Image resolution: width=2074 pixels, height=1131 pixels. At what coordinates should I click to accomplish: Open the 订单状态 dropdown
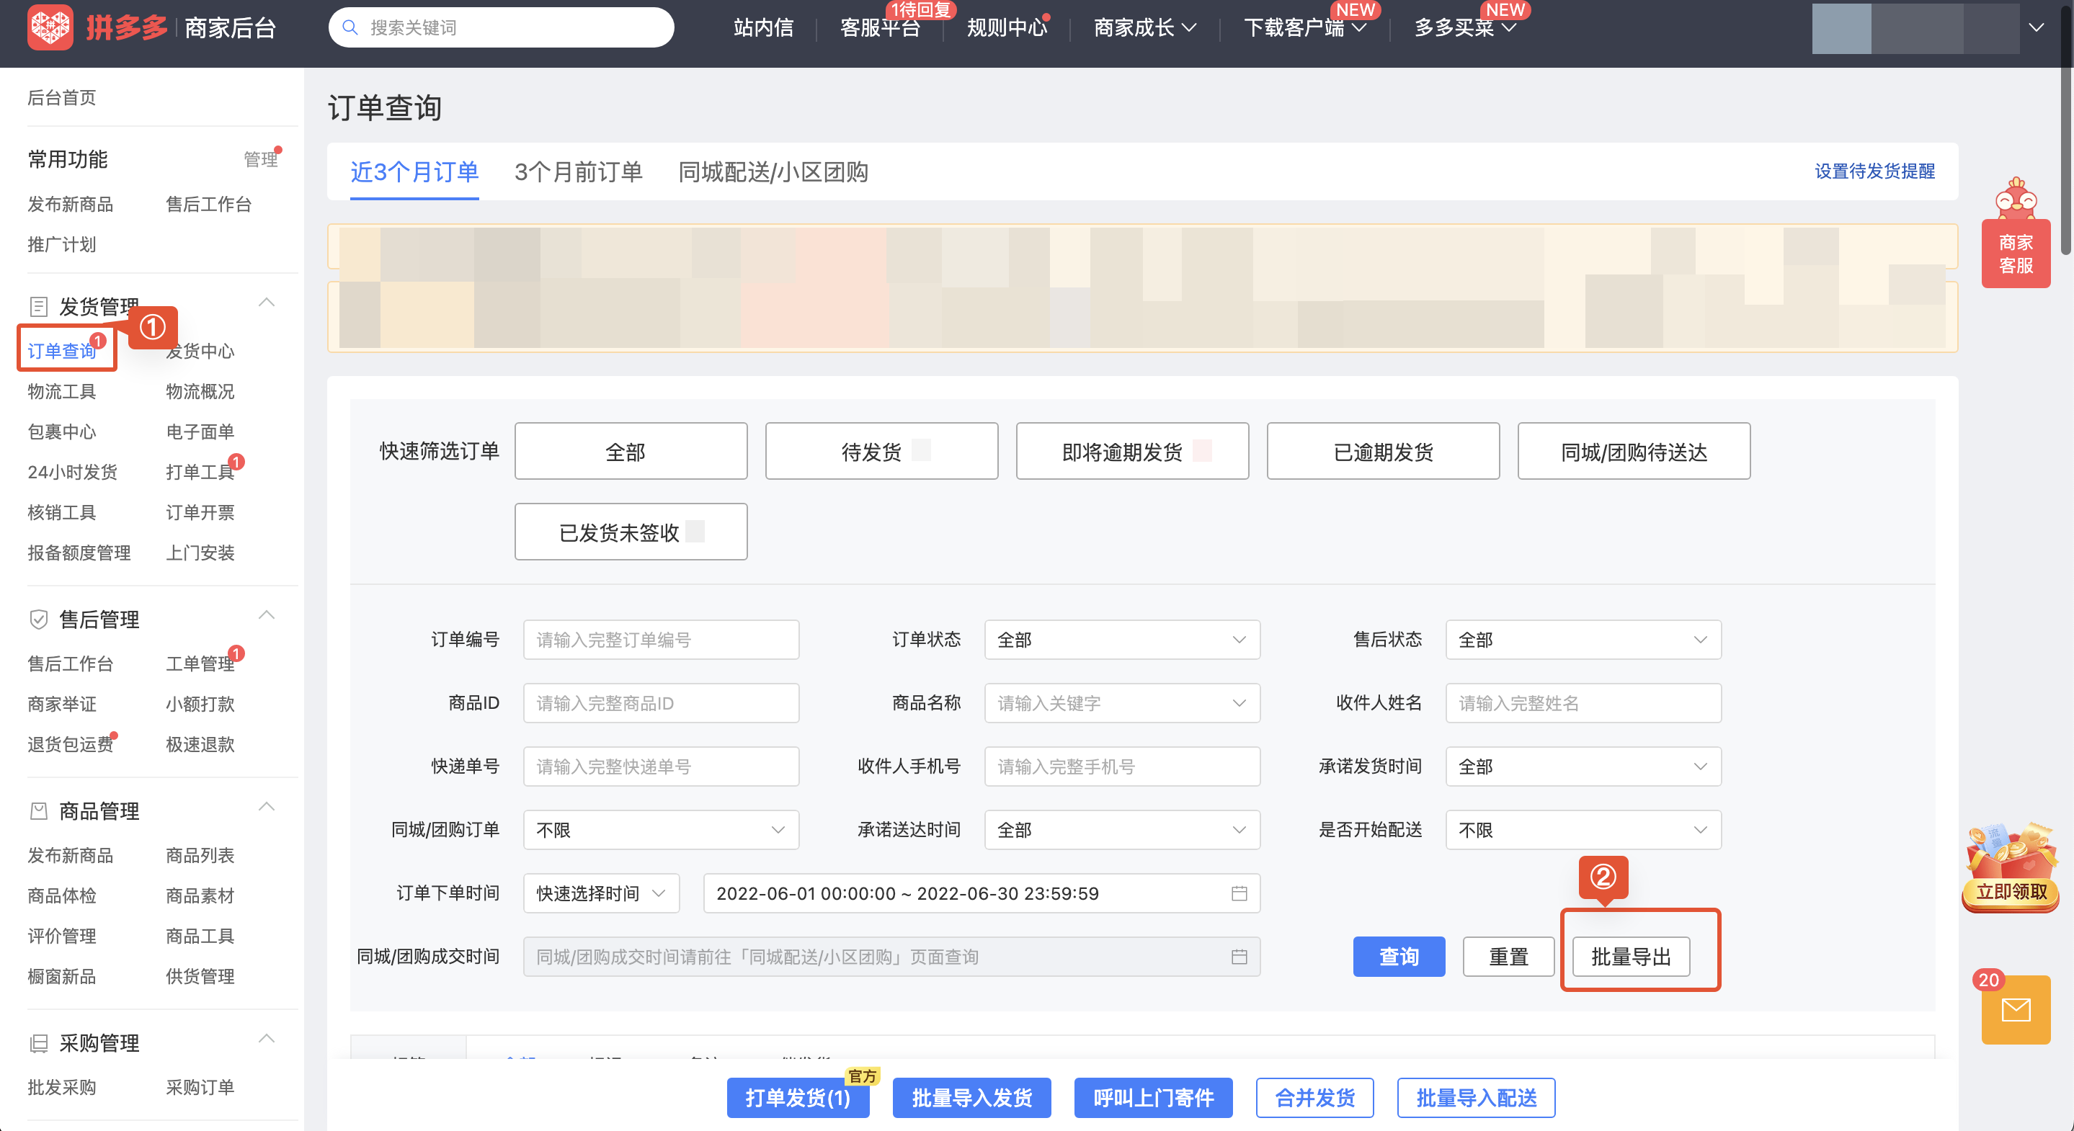(1121, 640)
